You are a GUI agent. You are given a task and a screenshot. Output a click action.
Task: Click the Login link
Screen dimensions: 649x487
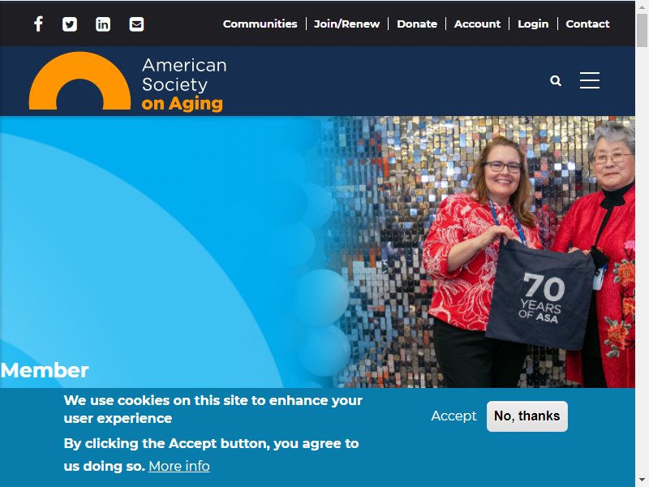(x=533, y=24)
